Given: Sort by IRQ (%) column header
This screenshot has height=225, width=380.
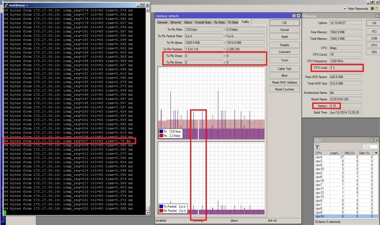Looking at the screenshot, I should pos(351,153).
